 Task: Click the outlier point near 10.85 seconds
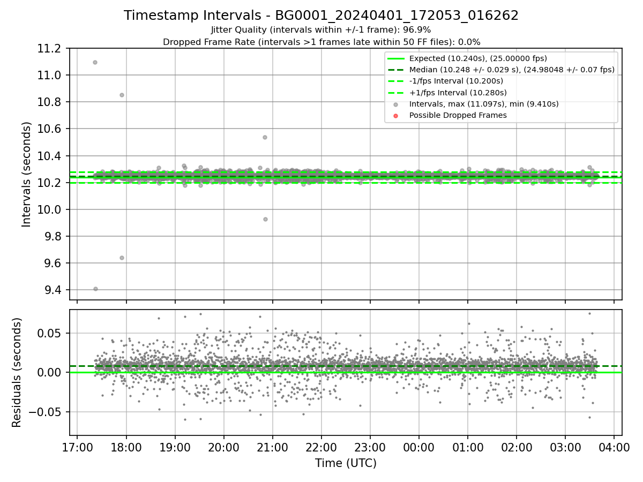(122, 95)
